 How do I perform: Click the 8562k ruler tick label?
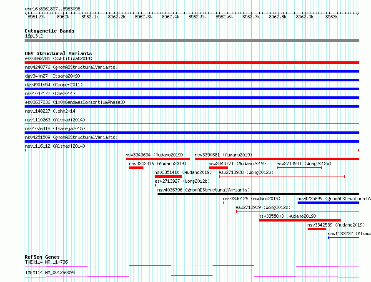[x=63, y=17]
